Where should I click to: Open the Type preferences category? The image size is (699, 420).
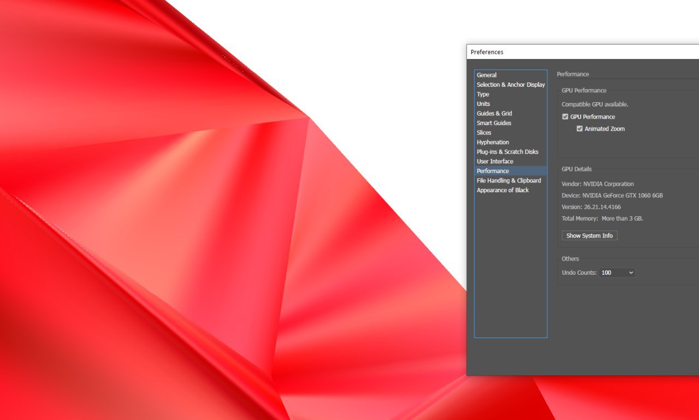[x=511, y=94]
